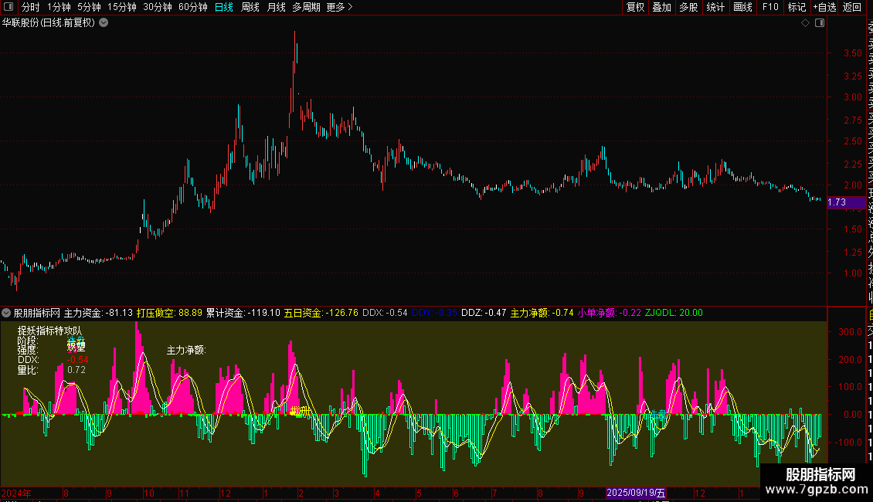Expand the 股朋指标网 indicator dropdown arrow

pos(6,313)
